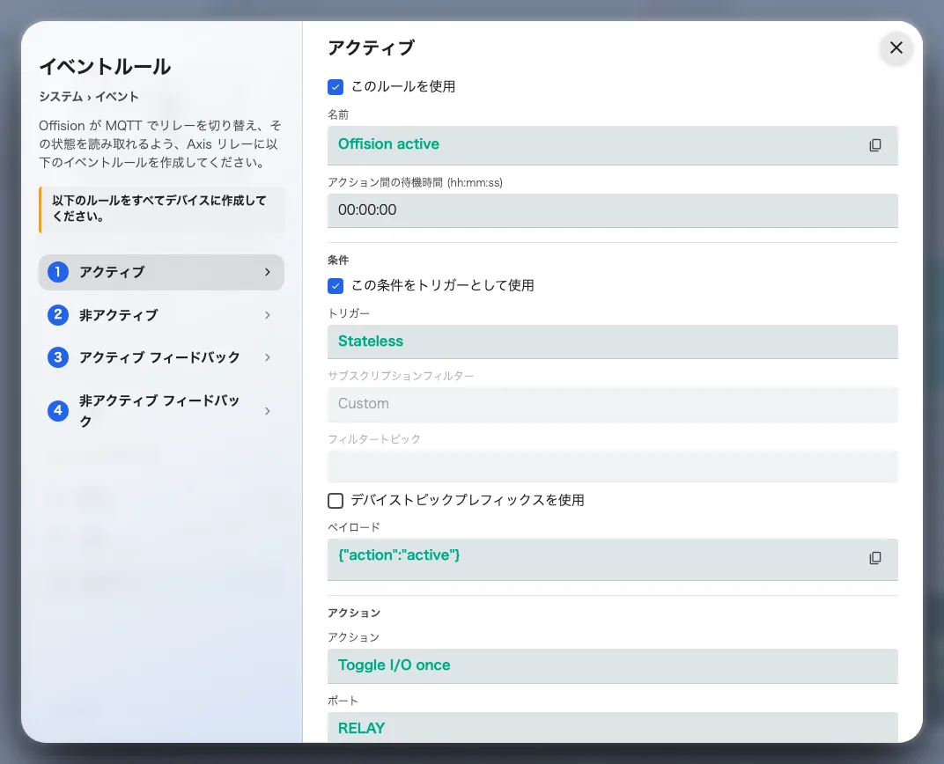The height and width of the screenshot is (764, 944).
Task: Open the 非アクティブ rule step
Action: tap(161, 314)
